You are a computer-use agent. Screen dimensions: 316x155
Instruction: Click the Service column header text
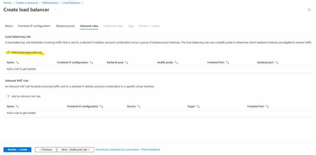pos(131,106)
